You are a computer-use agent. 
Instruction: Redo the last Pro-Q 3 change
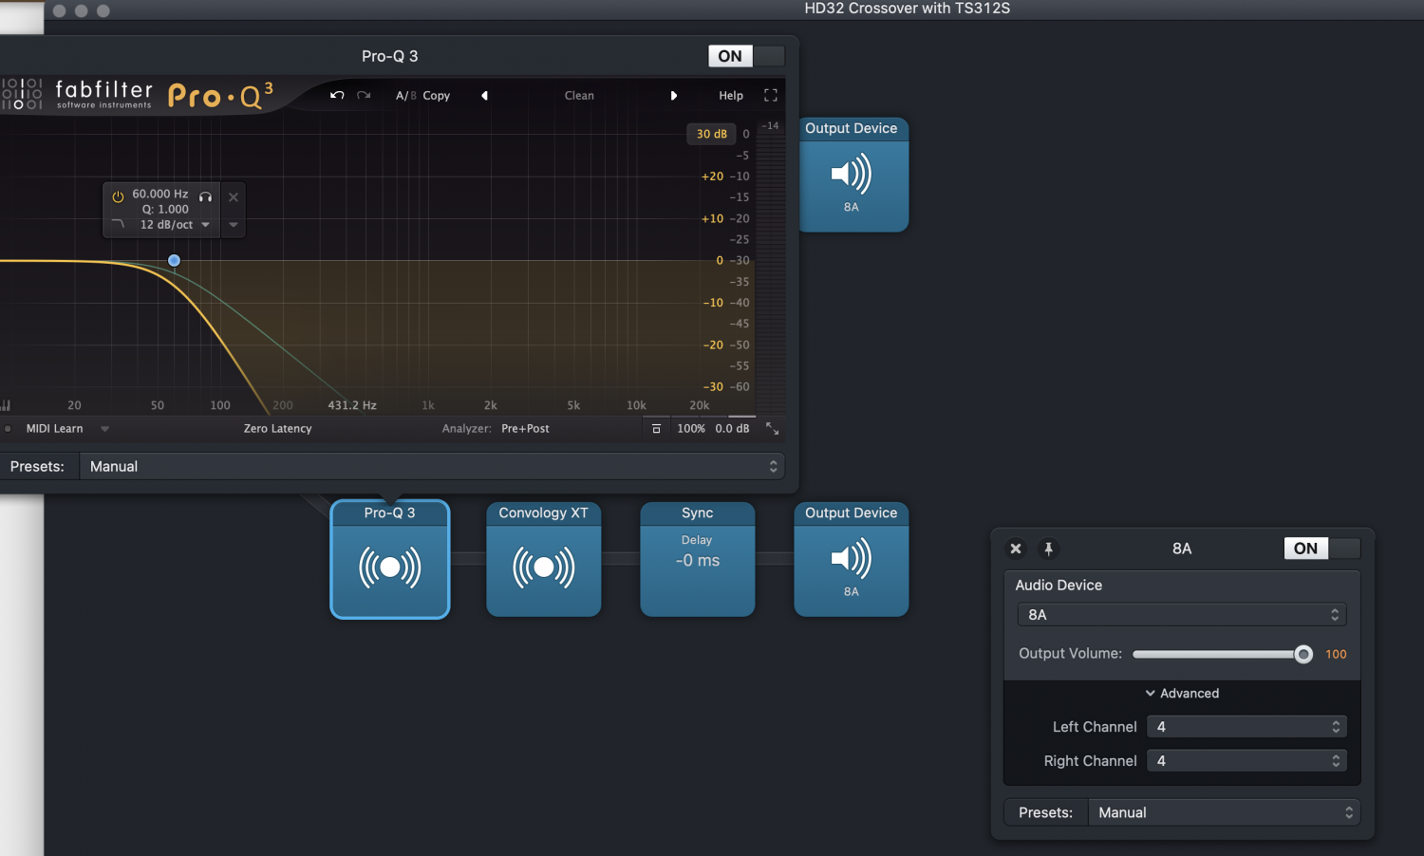click(x=364, y=95)
